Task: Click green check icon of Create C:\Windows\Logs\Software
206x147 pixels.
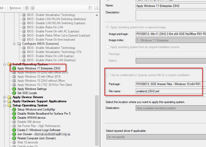Action: click(x=14, y=130)
